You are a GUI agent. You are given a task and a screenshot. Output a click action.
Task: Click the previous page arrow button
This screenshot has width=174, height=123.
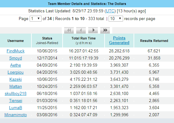pyautogui.click(x=81, y=30)
